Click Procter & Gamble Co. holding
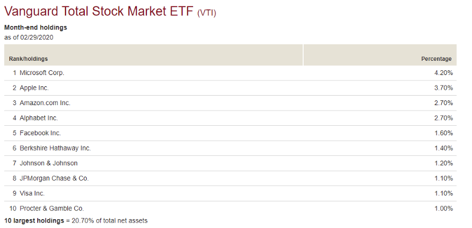The width and height of the screenshot is (472, 228). (52, 209)
